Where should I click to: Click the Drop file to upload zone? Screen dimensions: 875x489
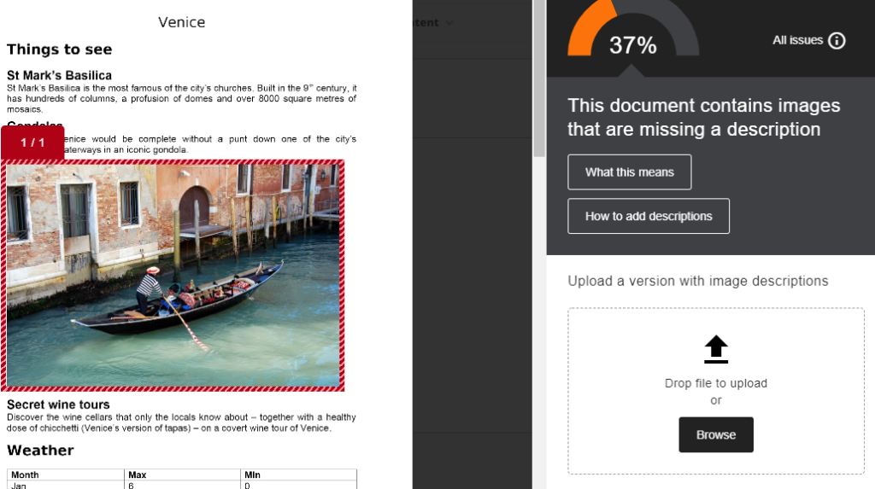coord(716,391)
